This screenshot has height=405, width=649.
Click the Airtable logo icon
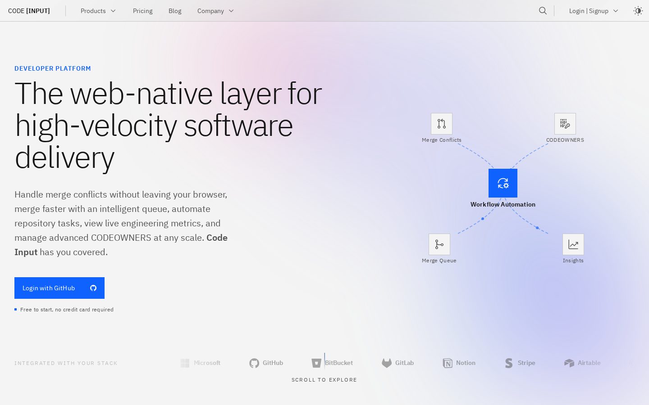[569, 363]
